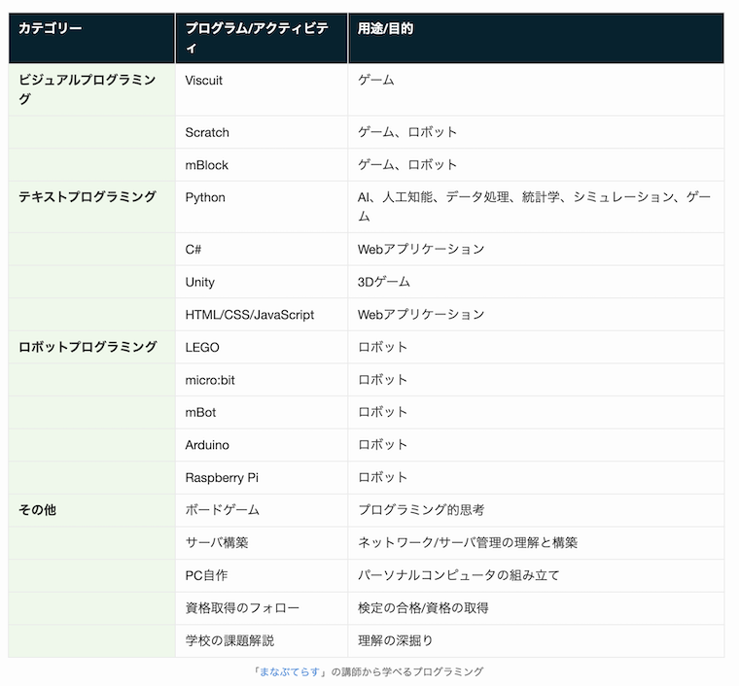
Task: Click the mBlock cell
Action: tap(262, 165)
